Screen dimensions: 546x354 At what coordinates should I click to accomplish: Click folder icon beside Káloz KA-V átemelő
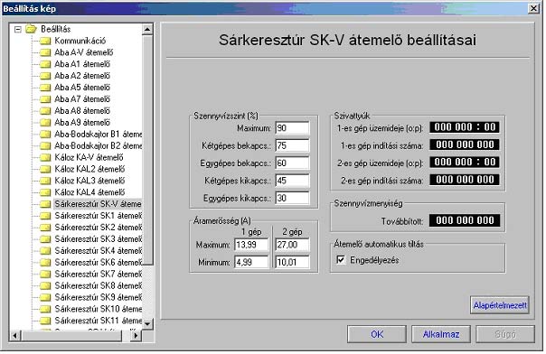click(45, 157)
